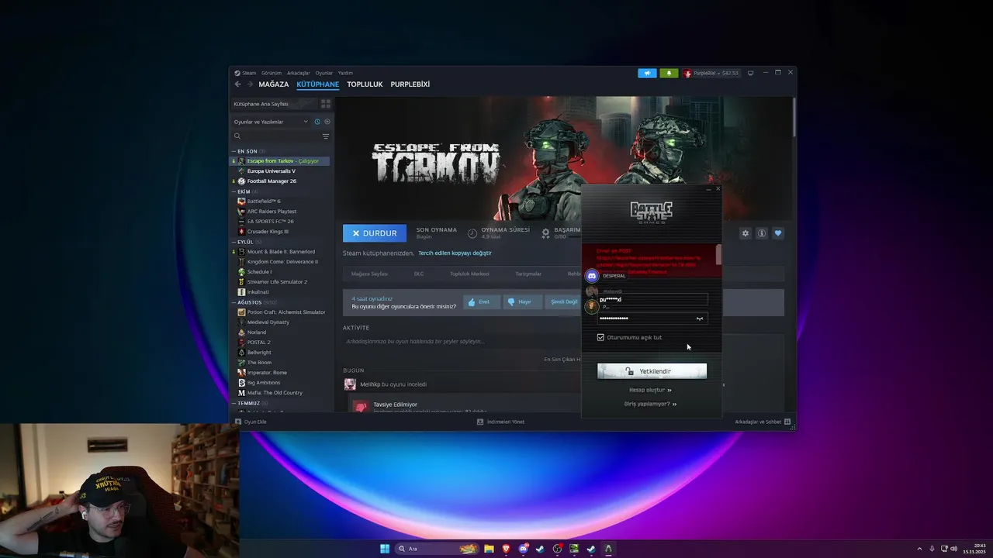The width and height of the screenshot is (993, 558).
Task: Stop game with DURDUR button
Action: [375, 233]
